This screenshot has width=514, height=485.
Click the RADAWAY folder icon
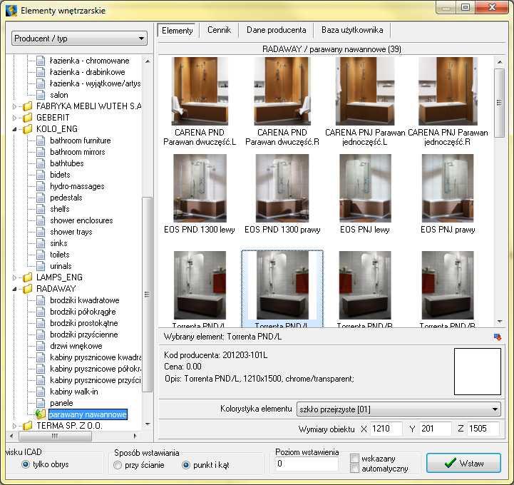(x=28, y=289)
